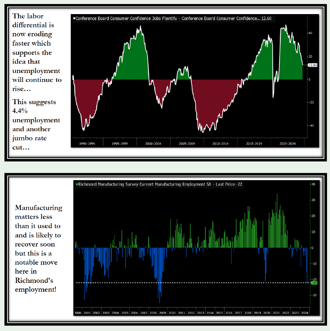Click year 2001 on Richmond chart axis
The width and height of the screenshot is (330, 331).
87,313
